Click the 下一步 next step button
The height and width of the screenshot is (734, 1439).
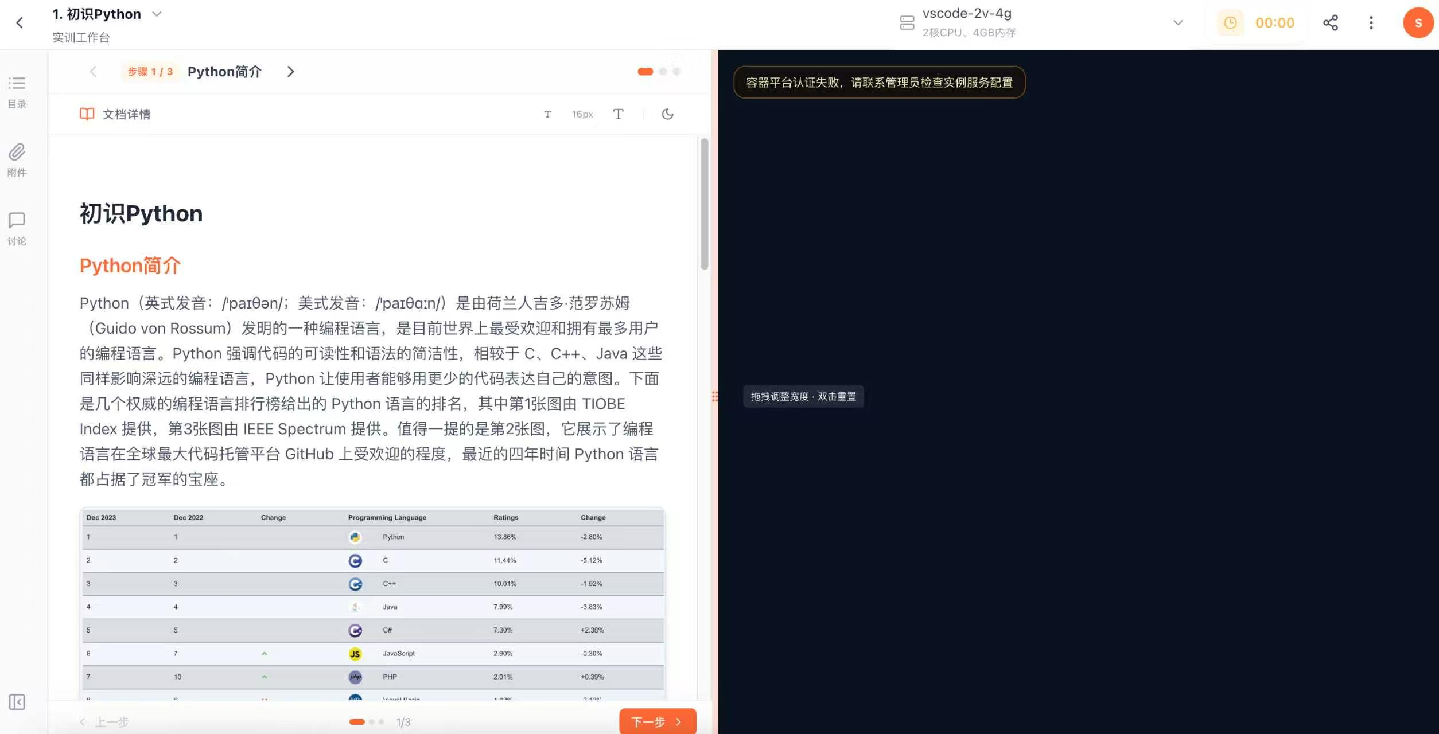pos(658,721)
